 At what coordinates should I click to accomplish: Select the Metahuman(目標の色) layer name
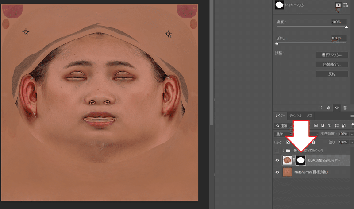point(311,172)
